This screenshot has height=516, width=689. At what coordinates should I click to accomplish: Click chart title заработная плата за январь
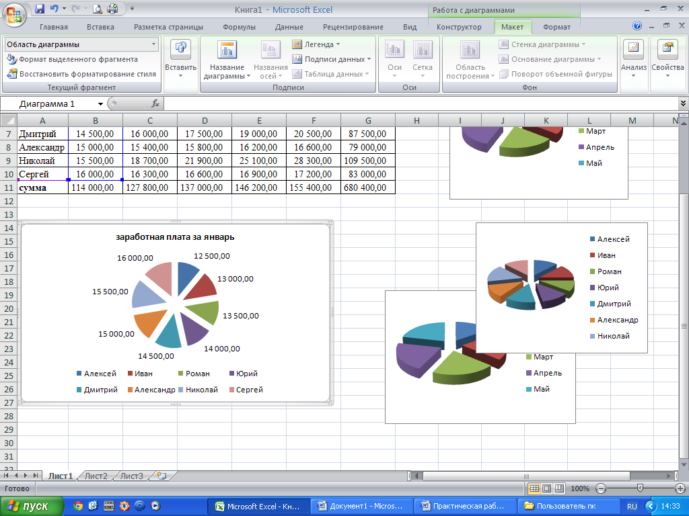(x=175, y=237)
